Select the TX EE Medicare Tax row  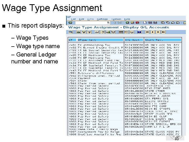coord(125,55)
